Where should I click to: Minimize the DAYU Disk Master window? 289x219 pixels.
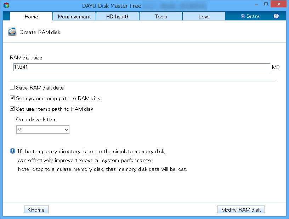pos(256,4)
